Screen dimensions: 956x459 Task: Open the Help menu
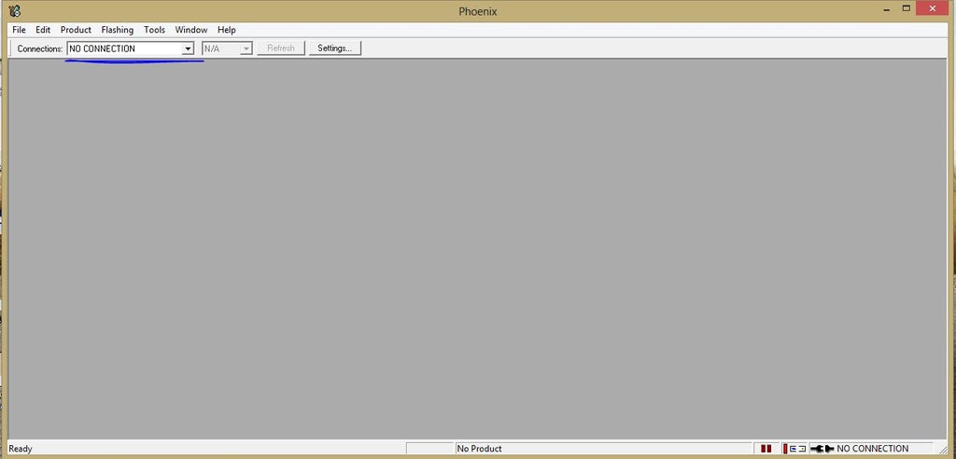pos(227,30)
